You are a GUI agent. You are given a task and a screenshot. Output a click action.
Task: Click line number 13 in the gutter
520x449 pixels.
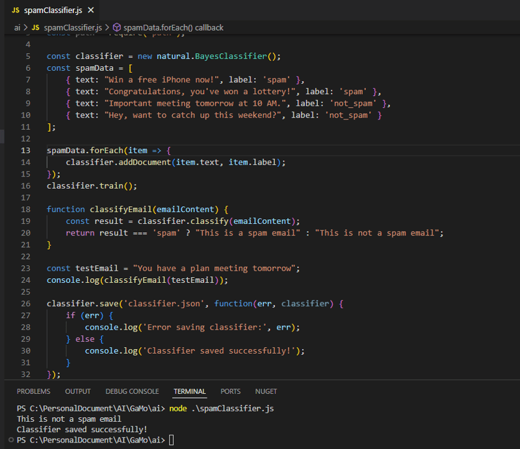click(x=26, y=151)
